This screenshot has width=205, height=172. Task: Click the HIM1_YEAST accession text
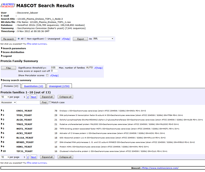point(24,147)
